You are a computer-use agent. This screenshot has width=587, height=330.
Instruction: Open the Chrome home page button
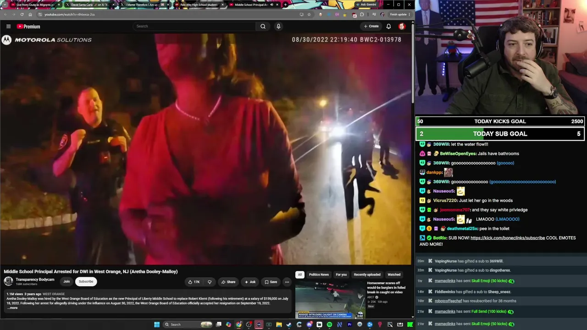coord(30,14)
